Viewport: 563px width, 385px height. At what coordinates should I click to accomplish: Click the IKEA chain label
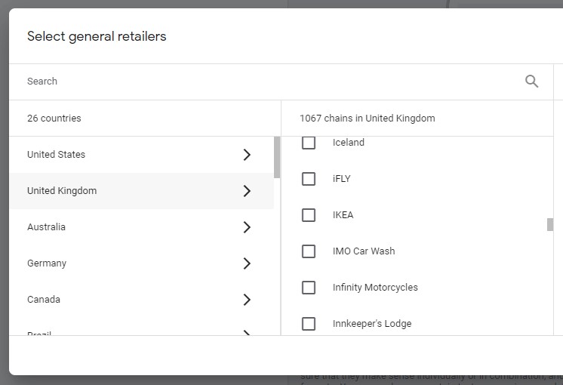[343, 215]
